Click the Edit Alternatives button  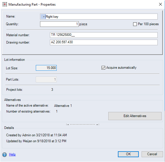[x=135, y=116]
